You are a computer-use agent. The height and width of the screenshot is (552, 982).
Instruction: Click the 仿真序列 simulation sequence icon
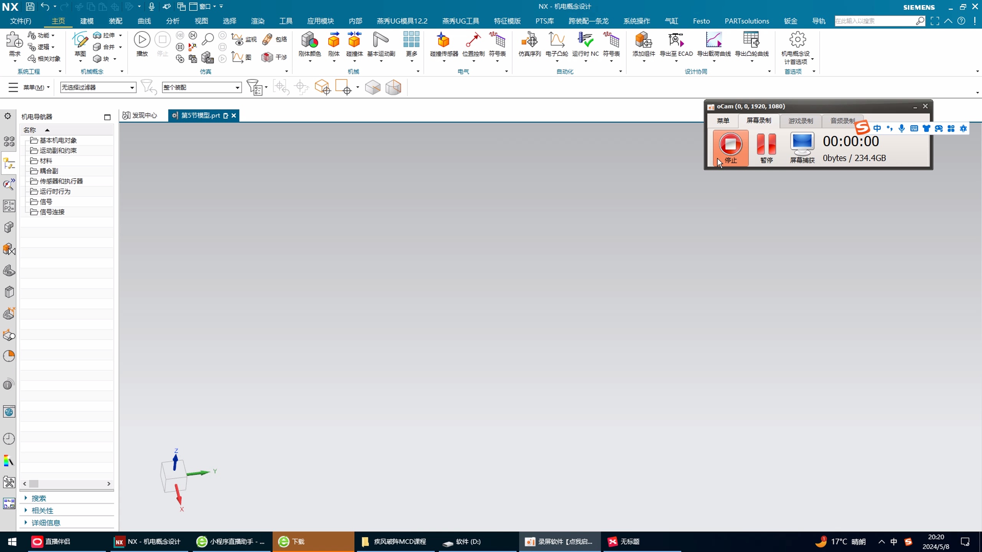pos(529,40)
